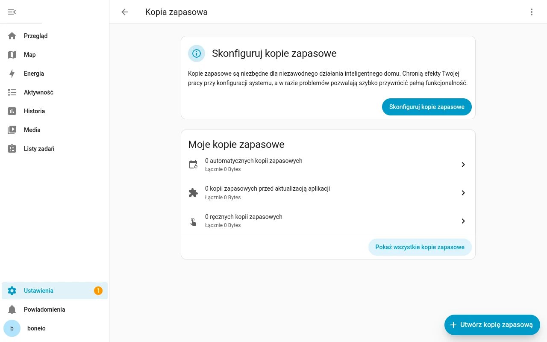Image resolution: width=547 pixels, height=342 pixels.
Task: Click Pokaż wszystkie kopie zapasowe
Action: (420, 247)
